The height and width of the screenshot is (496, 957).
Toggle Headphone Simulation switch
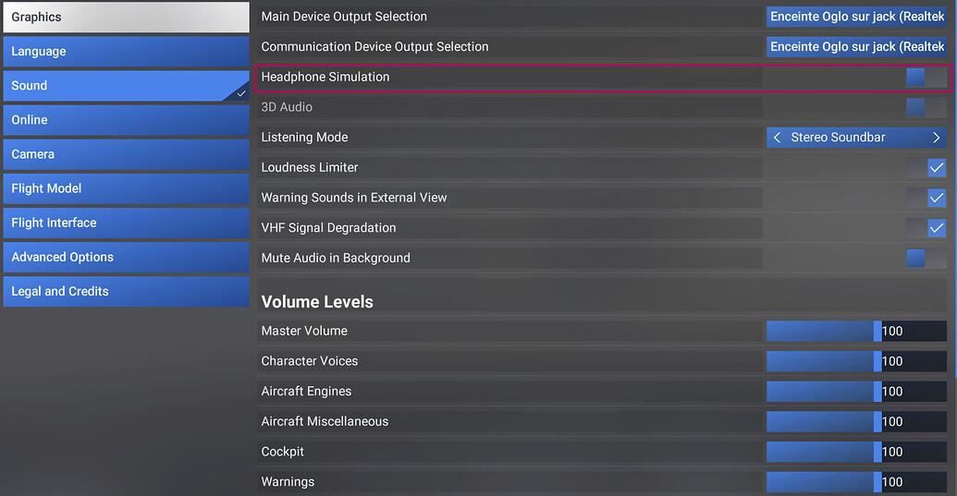pyautogui.click(x=926, y=78)
